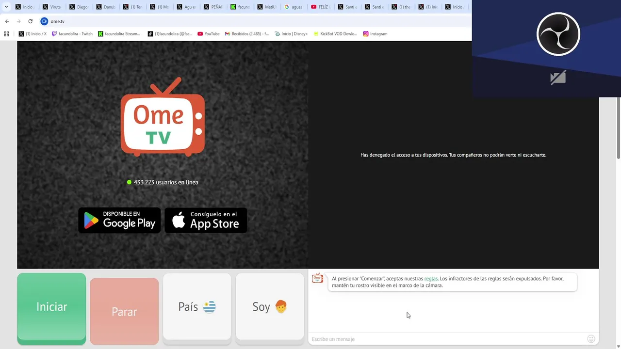Reload the page with the refresh icon
Screen dimensions: 621x349
(30, 21)
